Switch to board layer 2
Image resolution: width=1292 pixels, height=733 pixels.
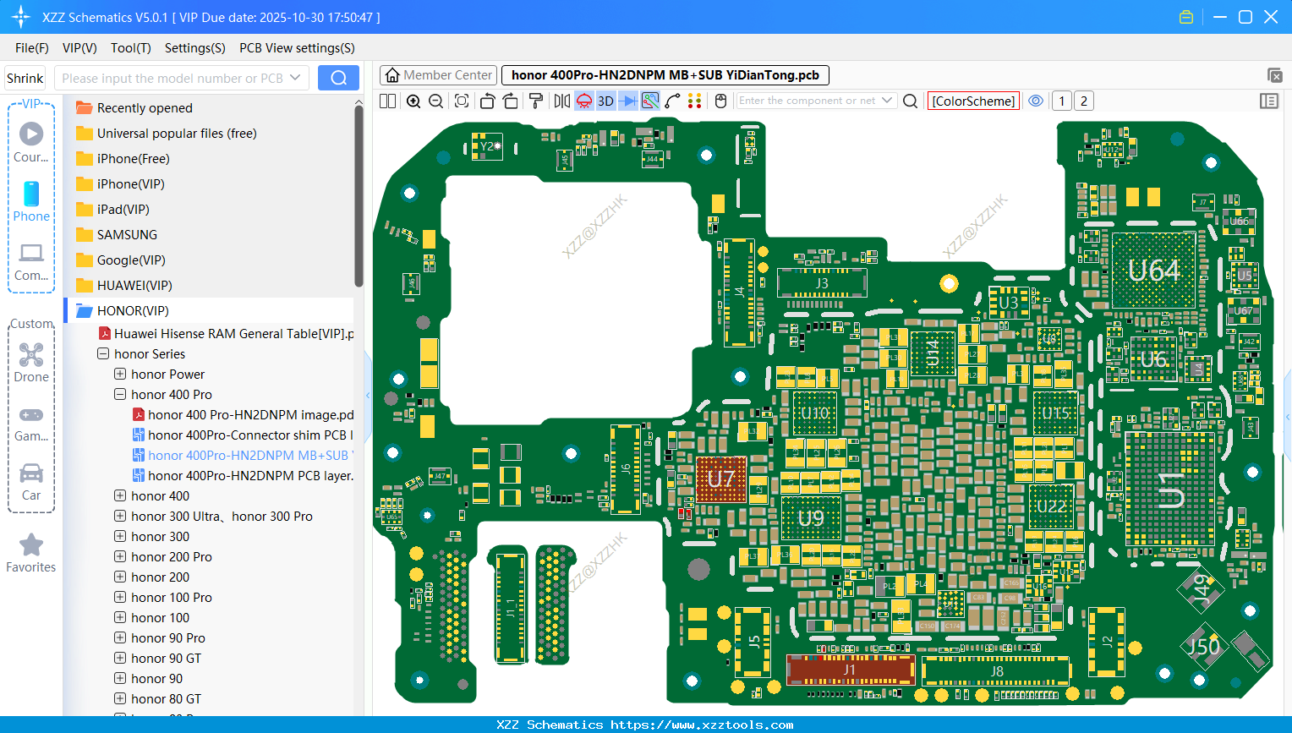(x=1084, y=101)
